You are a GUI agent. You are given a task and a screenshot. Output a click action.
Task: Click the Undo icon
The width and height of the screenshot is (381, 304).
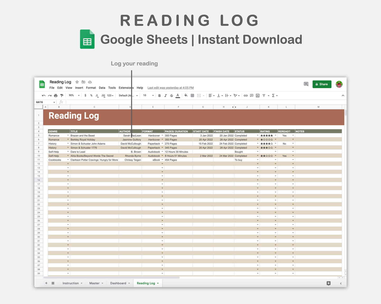tap(44, 95)
